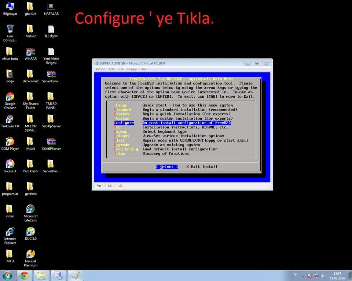The image size is (352, 281).
Task: Click the shared folder icon in Virtual PC status bar
Action: point(115,185)
